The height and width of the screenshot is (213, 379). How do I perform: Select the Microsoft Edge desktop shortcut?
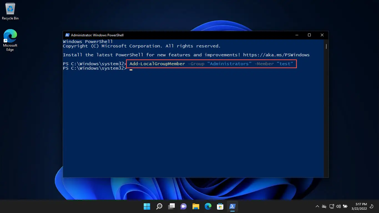coord(10,40)
